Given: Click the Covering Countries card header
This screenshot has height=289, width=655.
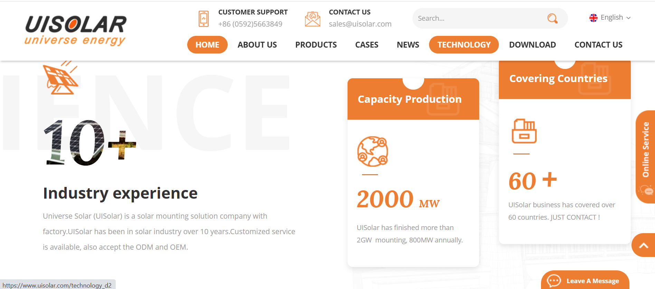Looking at the screenshot, I should click(564, 79).
